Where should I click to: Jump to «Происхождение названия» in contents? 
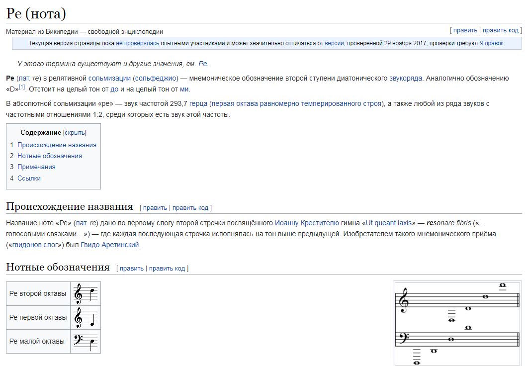[x=57, y=145]
